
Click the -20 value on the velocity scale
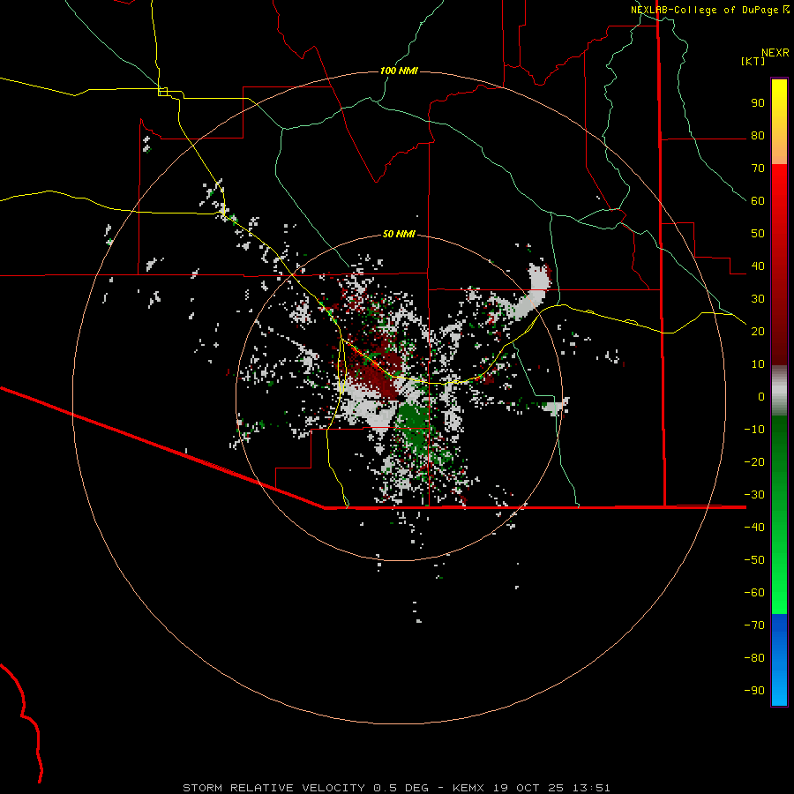(754, 461)
